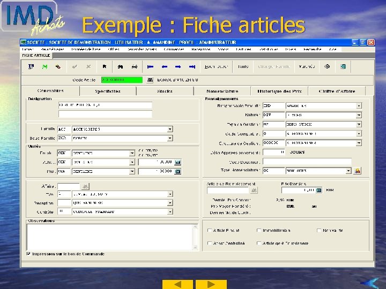Screen dimensions: 386x289
Task: Go to the next record with the right arrow
Action: [178, 66]
